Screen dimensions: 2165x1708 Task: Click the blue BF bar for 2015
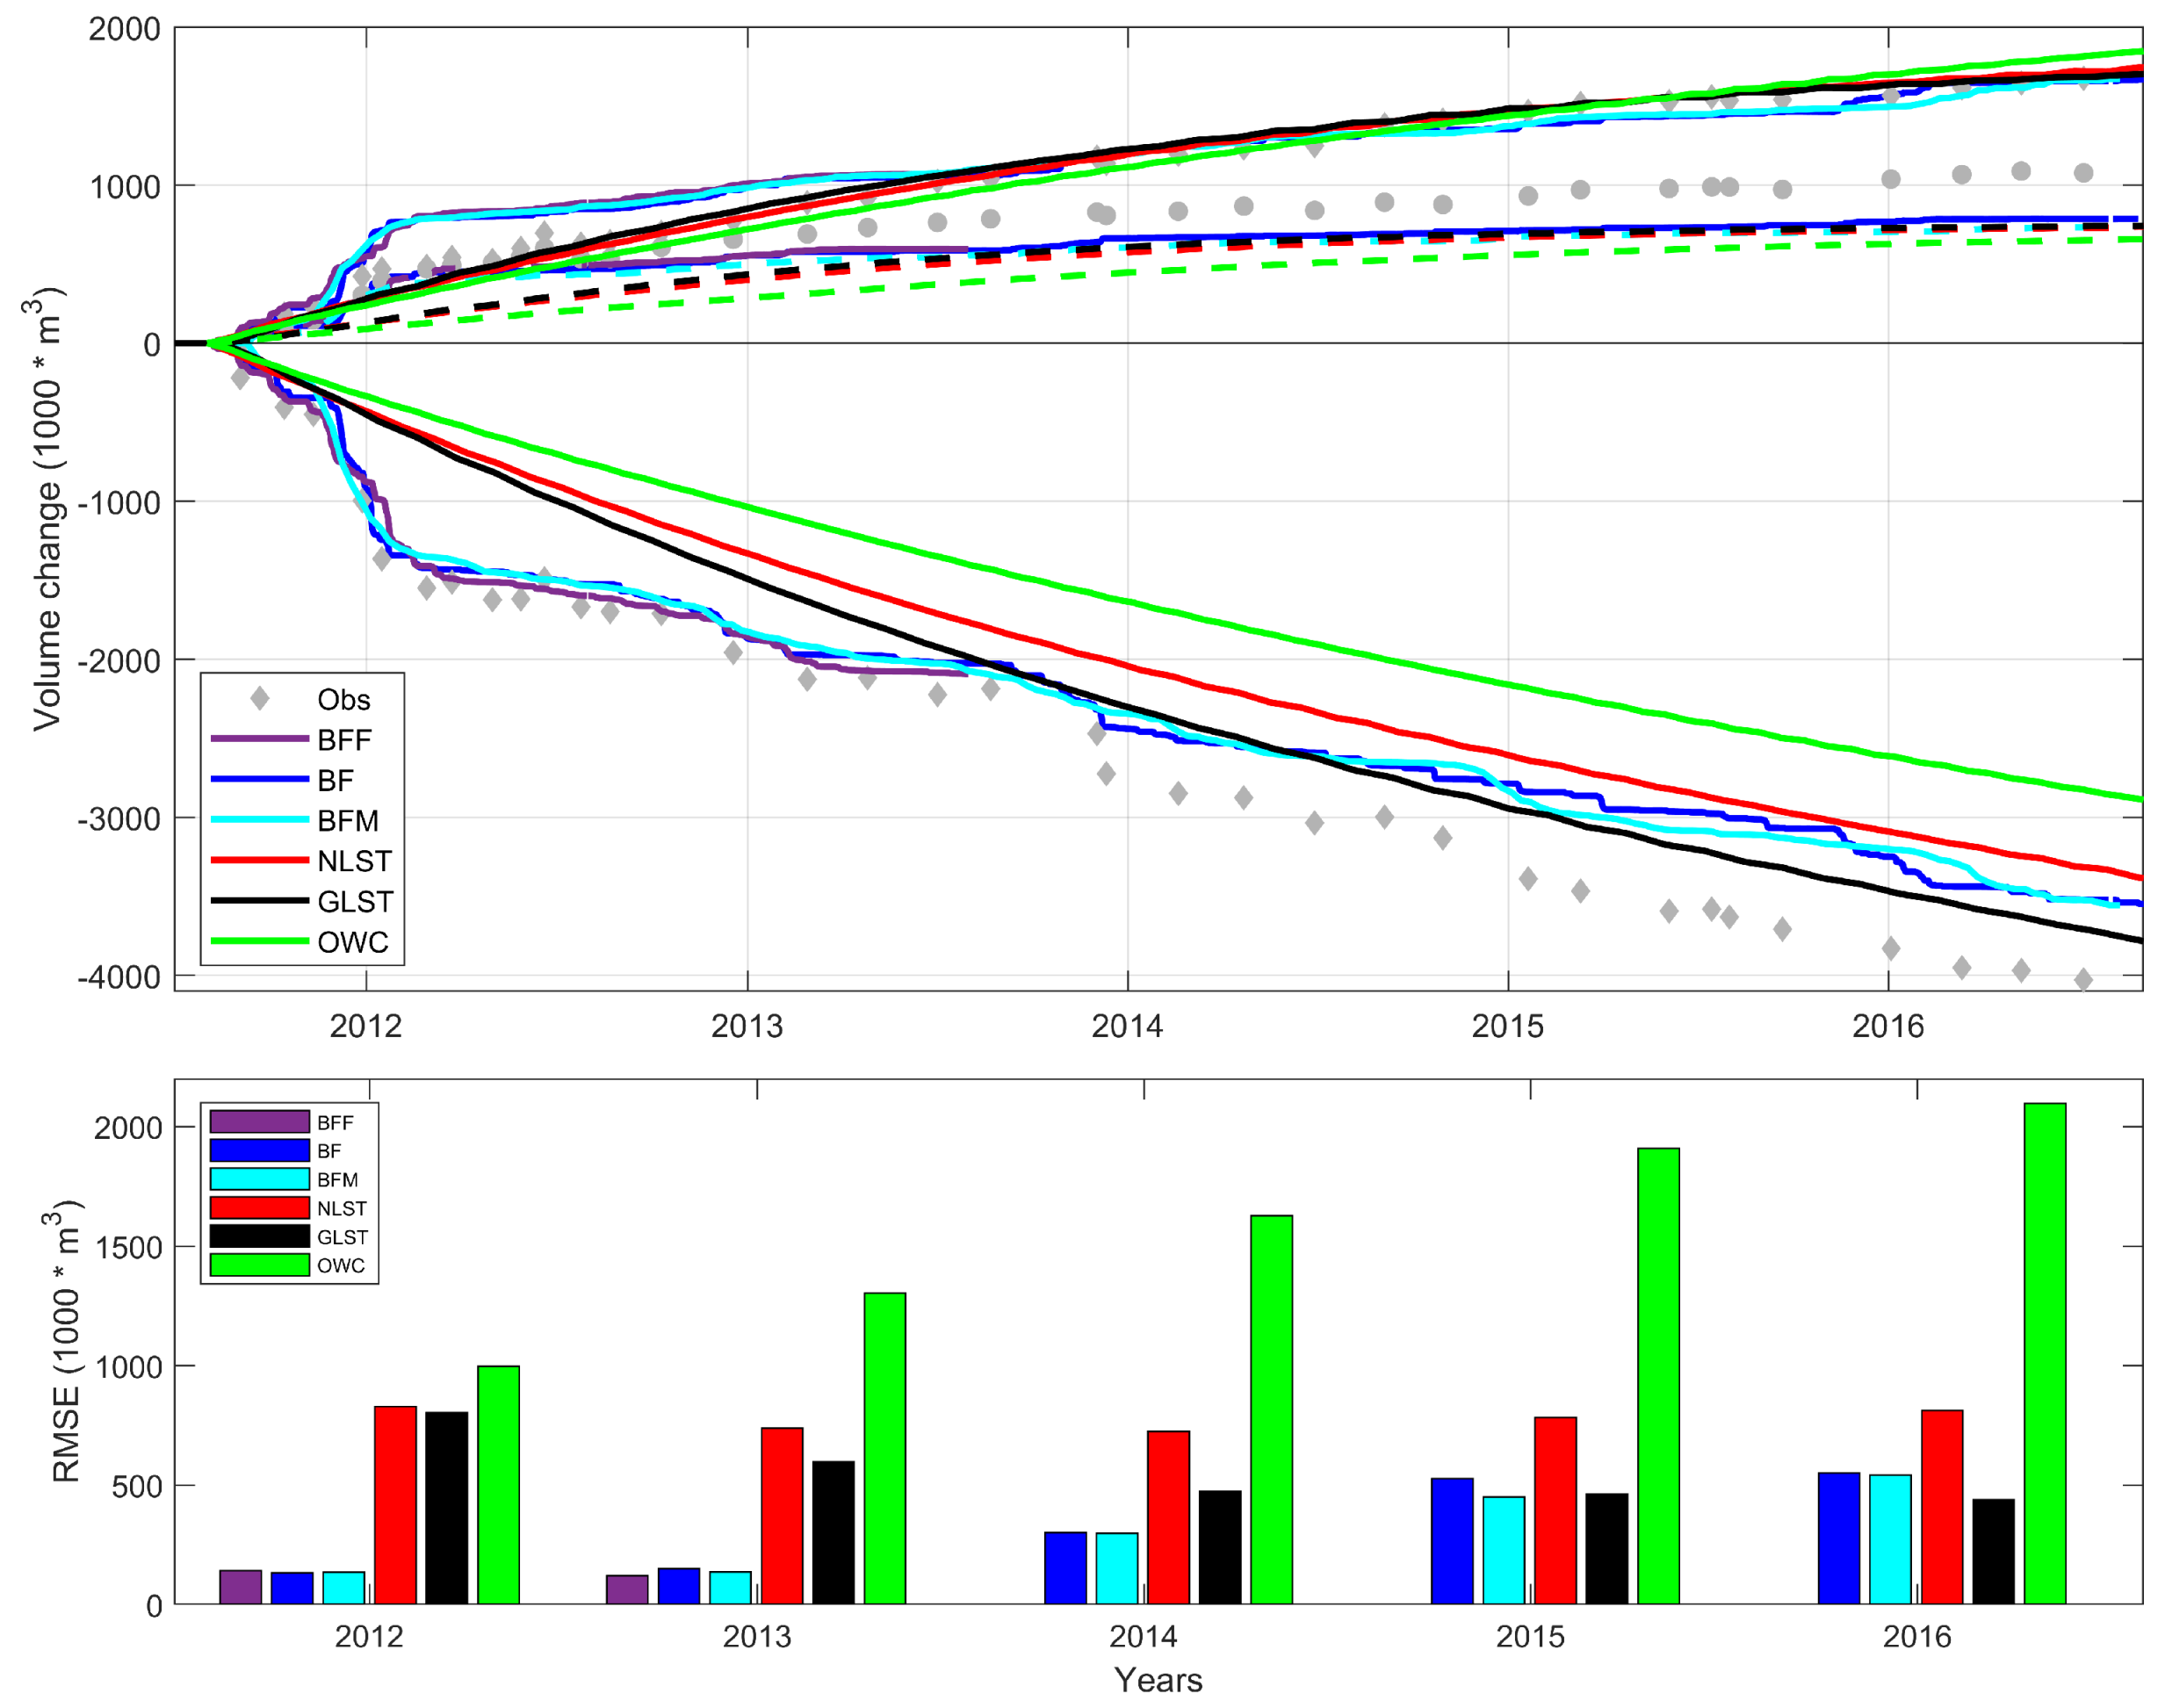1452,1540
